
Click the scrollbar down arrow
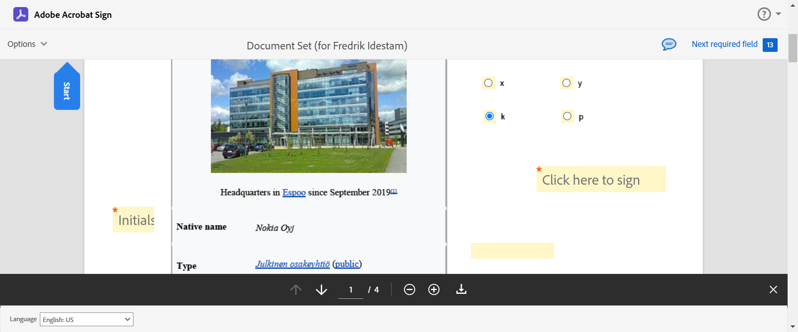793,327
